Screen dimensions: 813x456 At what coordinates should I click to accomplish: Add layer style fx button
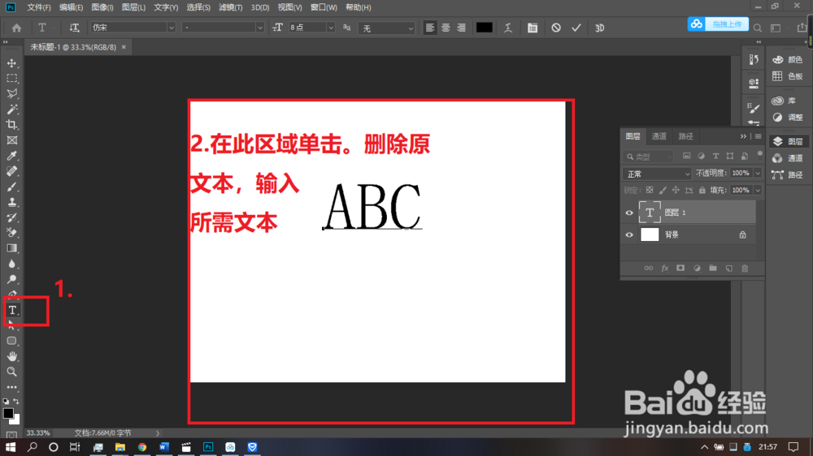tap(665, 268)
